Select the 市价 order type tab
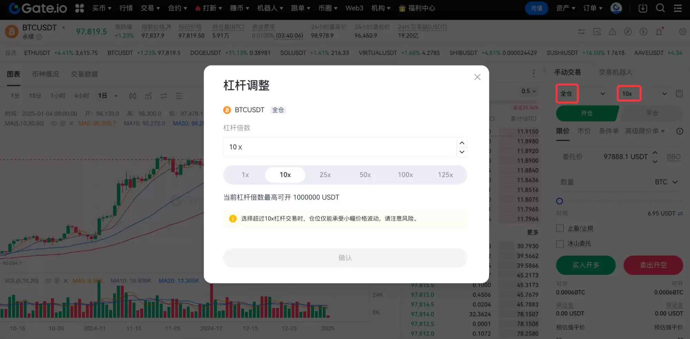Viewport: 690px width, 339px height. pyautogui.click(x=584, y=131)
